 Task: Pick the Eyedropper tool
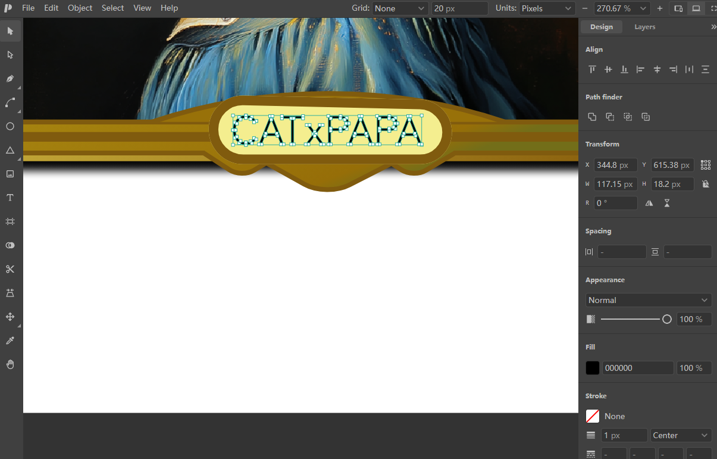point(10,341)
